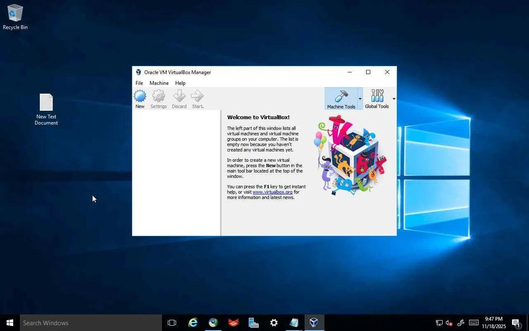Maximize the VirtualBox Manager window
Screen dimensions: 529x331
click(368, 72)
